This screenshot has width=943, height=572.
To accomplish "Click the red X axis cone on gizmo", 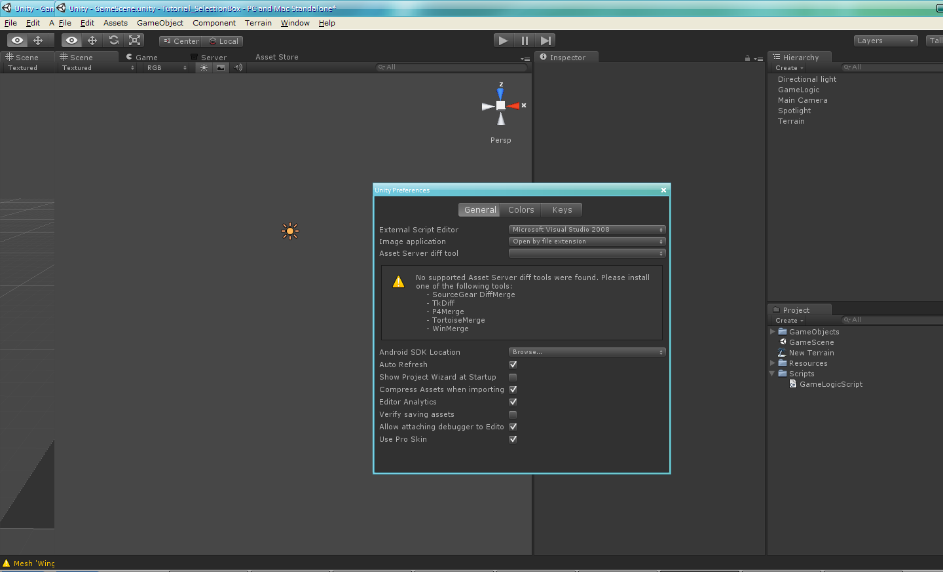I will coord(513,105).
